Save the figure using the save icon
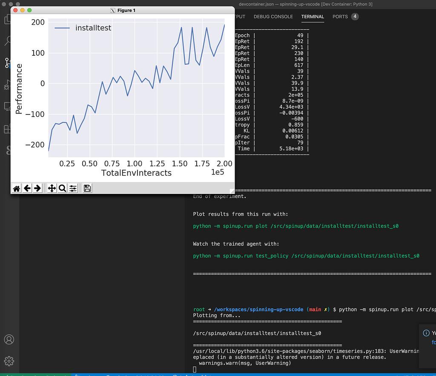436x376 pixels. coord(86,188)
